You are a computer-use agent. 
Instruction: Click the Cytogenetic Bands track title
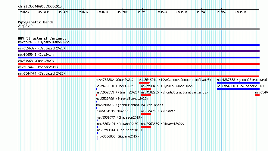(36, 22)
